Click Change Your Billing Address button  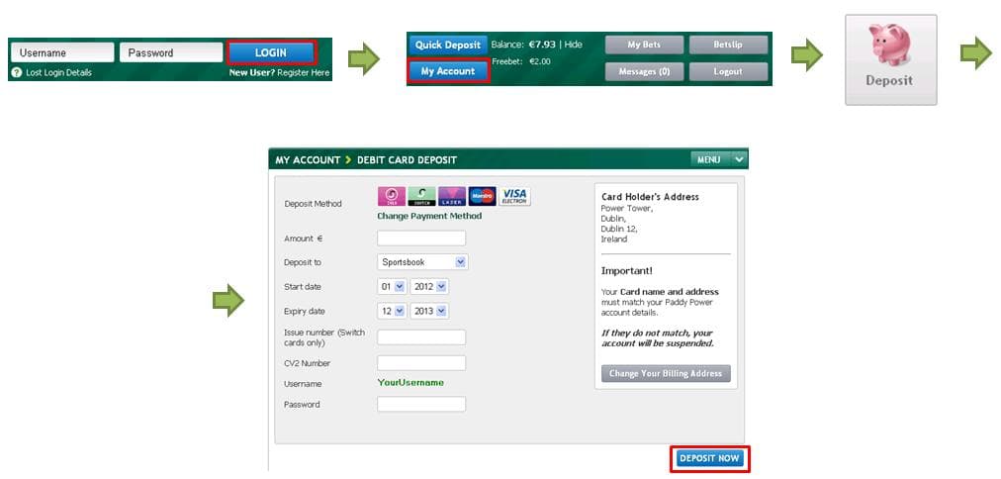666,374
